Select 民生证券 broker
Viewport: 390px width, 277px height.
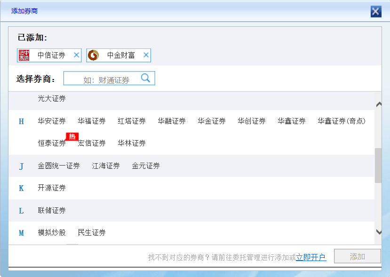(x=92, y=233)
